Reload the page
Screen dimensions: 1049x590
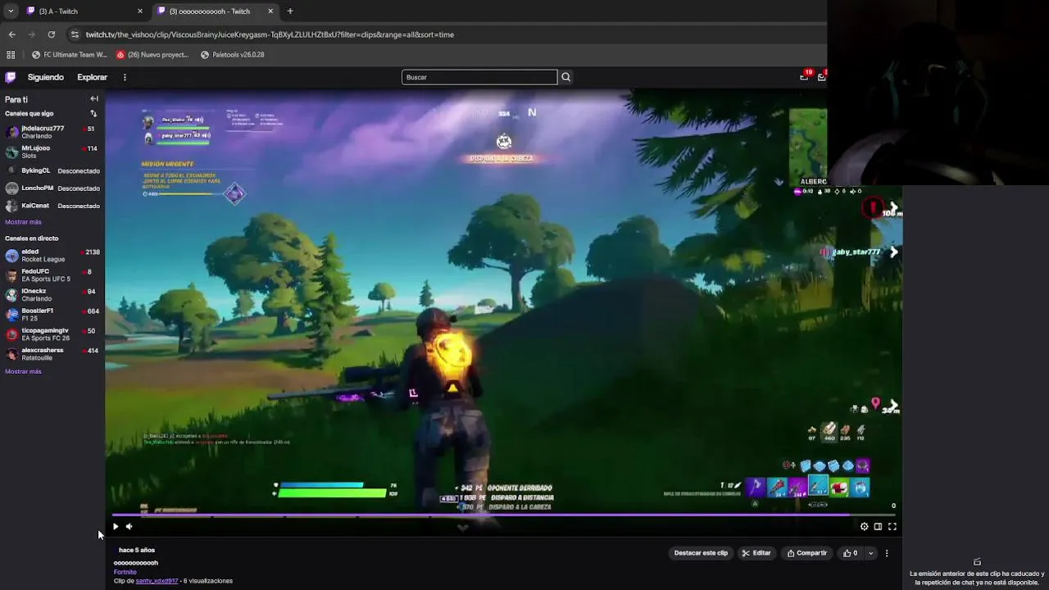[x=51, y=34]
